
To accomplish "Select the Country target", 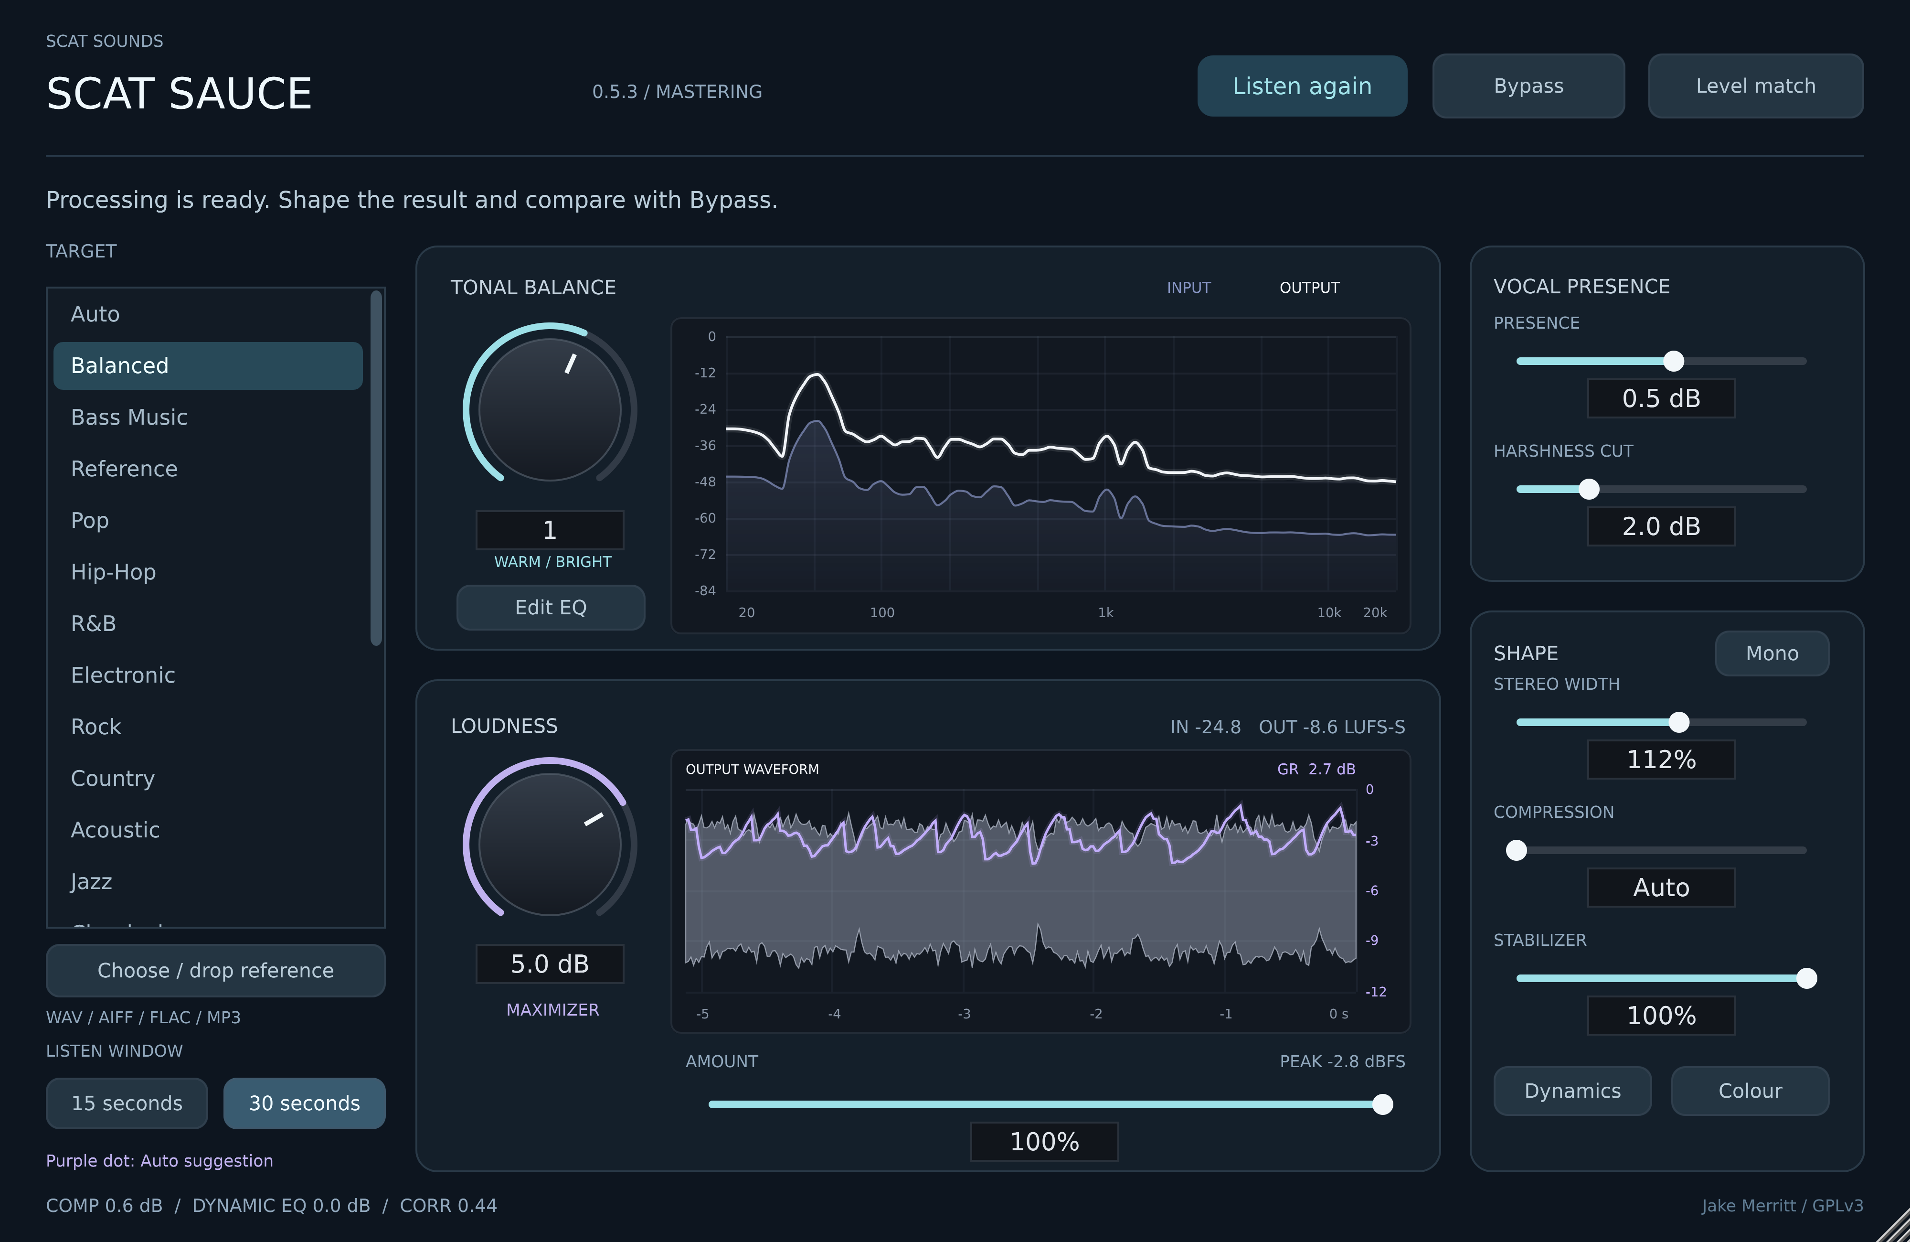I will [208, 778].
